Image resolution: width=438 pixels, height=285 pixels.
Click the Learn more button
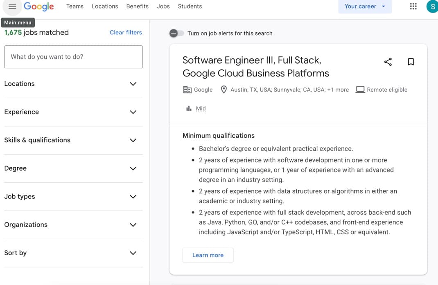[208, 255]
